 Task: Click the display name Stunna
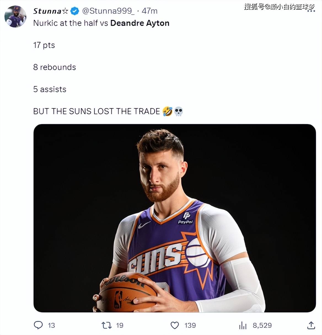pyautogui.click(x=47, y=11)
